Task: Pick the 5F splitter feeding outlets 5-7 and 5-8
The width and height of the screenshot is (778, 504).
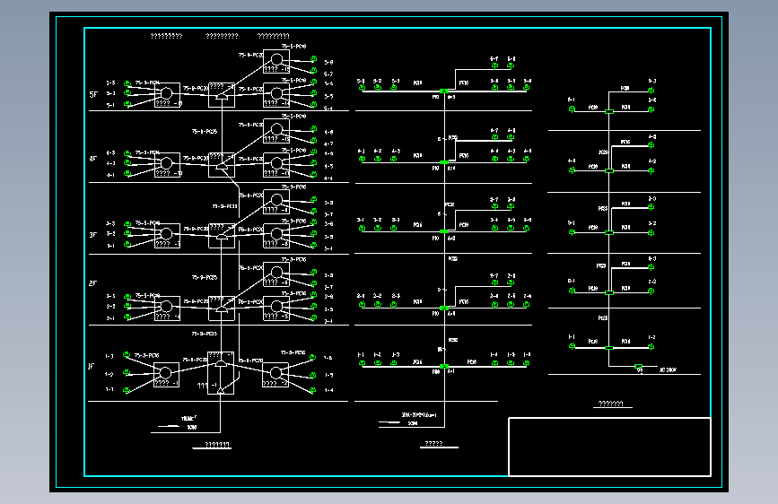Action: [x=276, y=62]
